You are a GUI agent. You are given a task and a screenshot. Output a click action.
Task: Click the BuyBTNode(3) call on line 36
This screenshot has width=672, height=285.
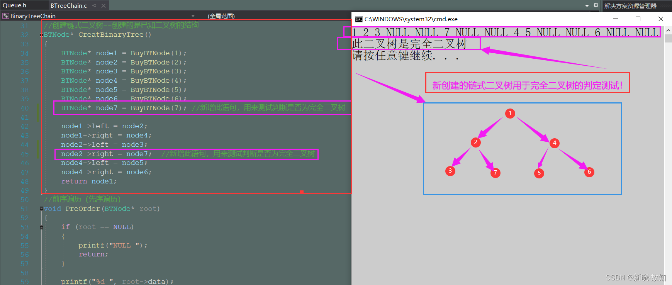pos(156,71)
